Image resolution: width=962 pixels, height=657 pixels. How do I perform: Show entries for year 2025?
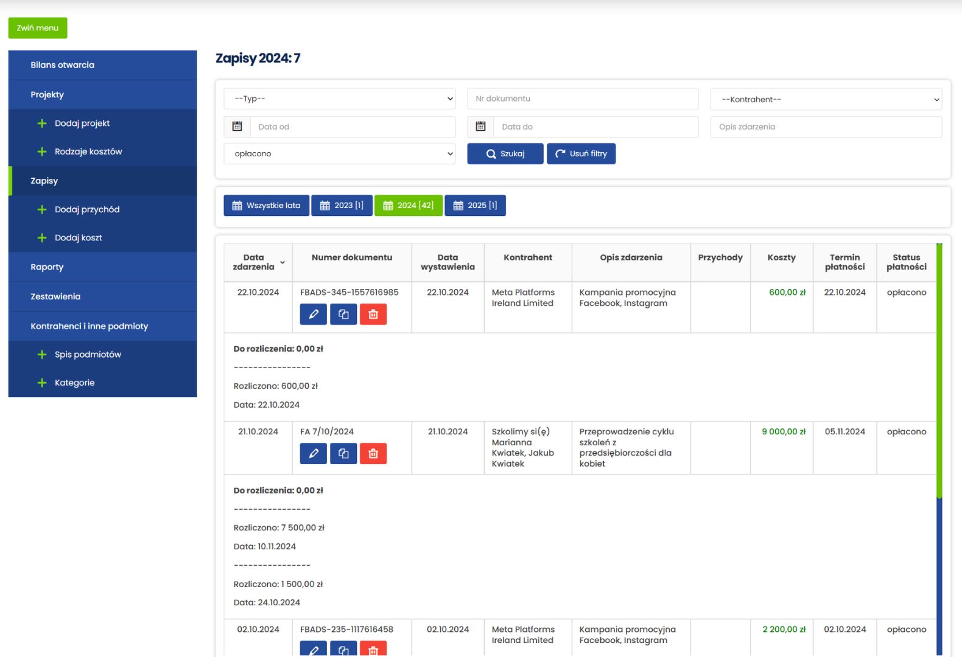coord(475,206)
